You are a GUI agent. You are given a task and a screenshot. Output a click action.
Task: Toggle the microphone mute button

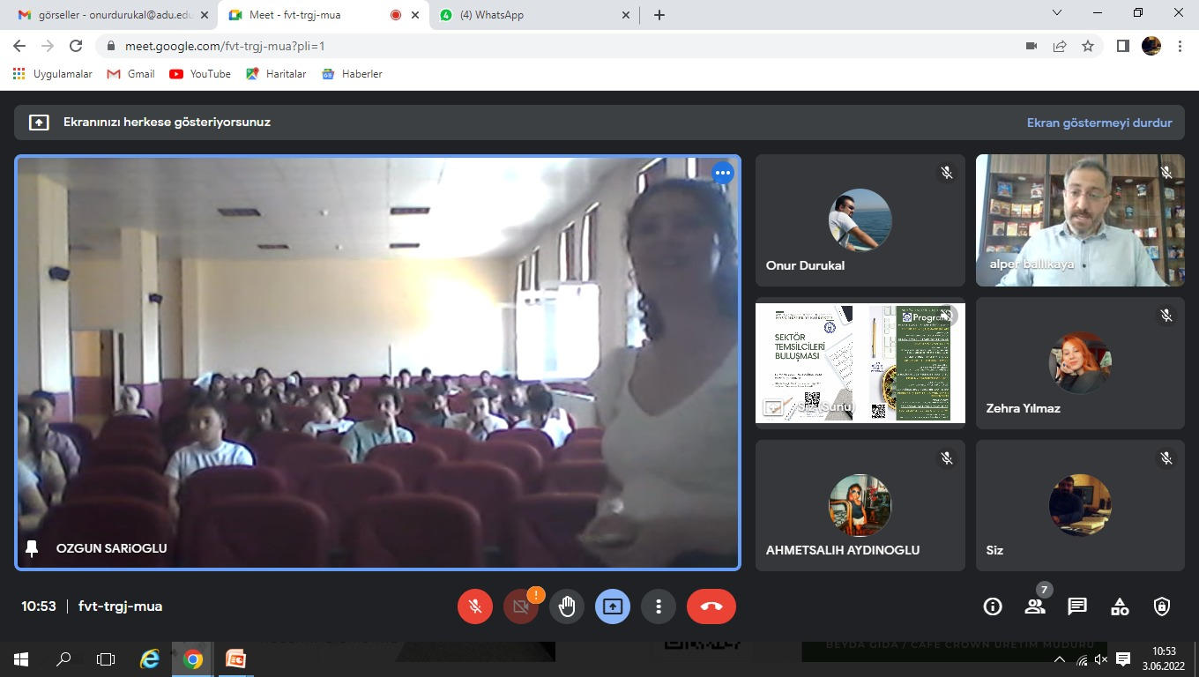tap(474, 606)
